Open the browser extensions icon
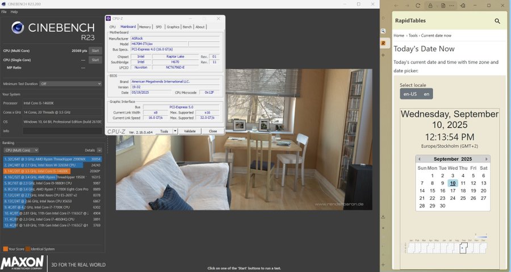This screenshot has height=272, width=511. pyautogui.click(x=463, y=6)
